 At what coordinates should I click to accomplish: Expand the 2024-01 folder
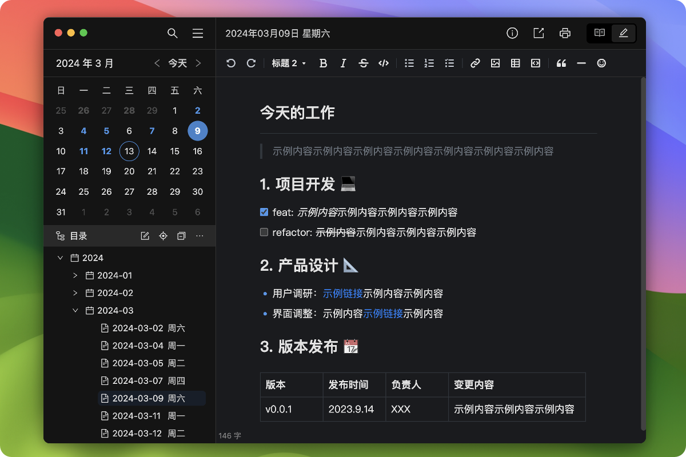[75, 276]
